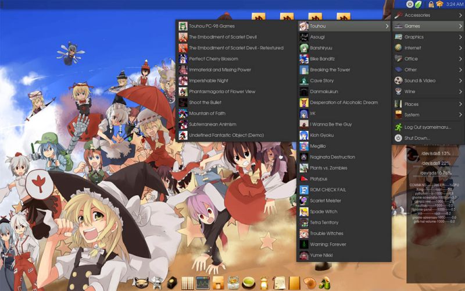Image resolution: width=465 pixels, height=291 pixels.
Task: Click the Cave Story game icon
Action: pos(304,81)
